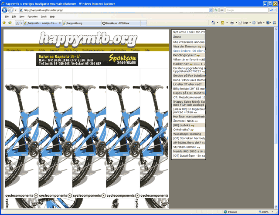Click the address bar URL field
The image size is (279, 215).
coord(114,10)
